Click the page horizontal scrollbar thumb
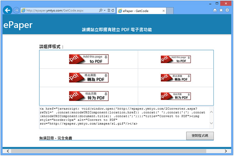234x156 pixels. pos(109,151)
